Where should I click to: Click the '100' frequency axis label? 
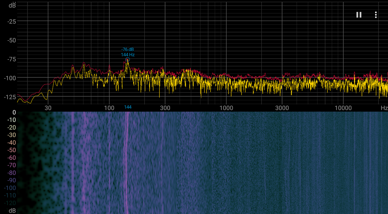click(x=109, y=108)
